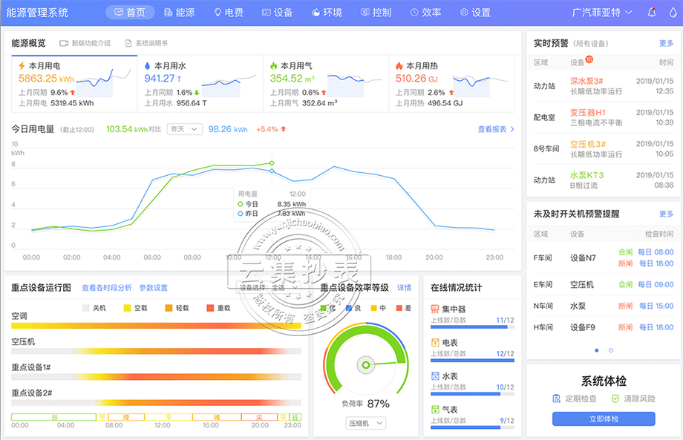Click the 电表 electricity meter icon
The height and width of the screenshot is (440, 683).
[x=435, y=343]
